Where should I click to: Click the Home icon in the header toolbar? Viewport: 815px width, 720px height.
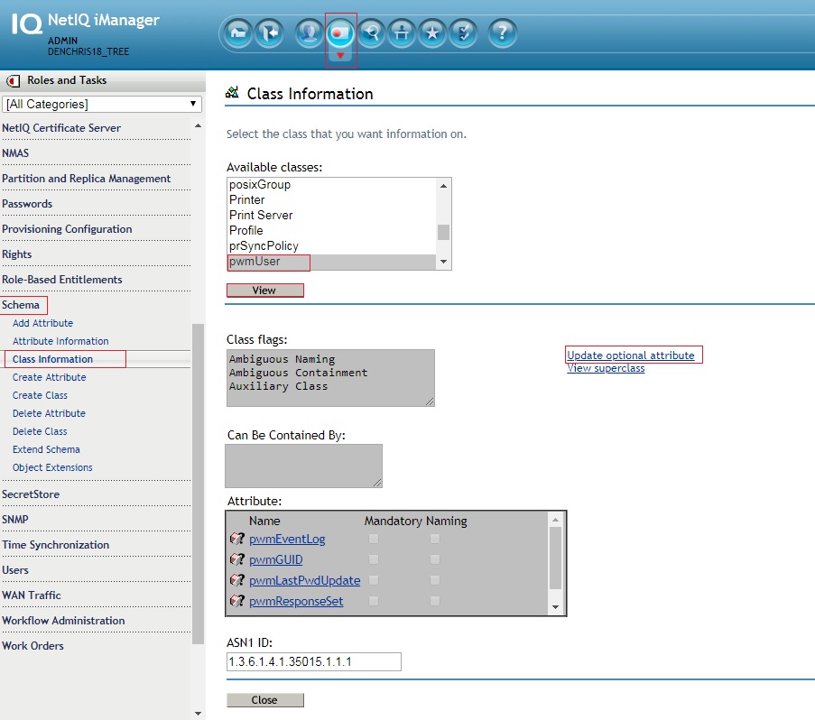click(238, 33)
